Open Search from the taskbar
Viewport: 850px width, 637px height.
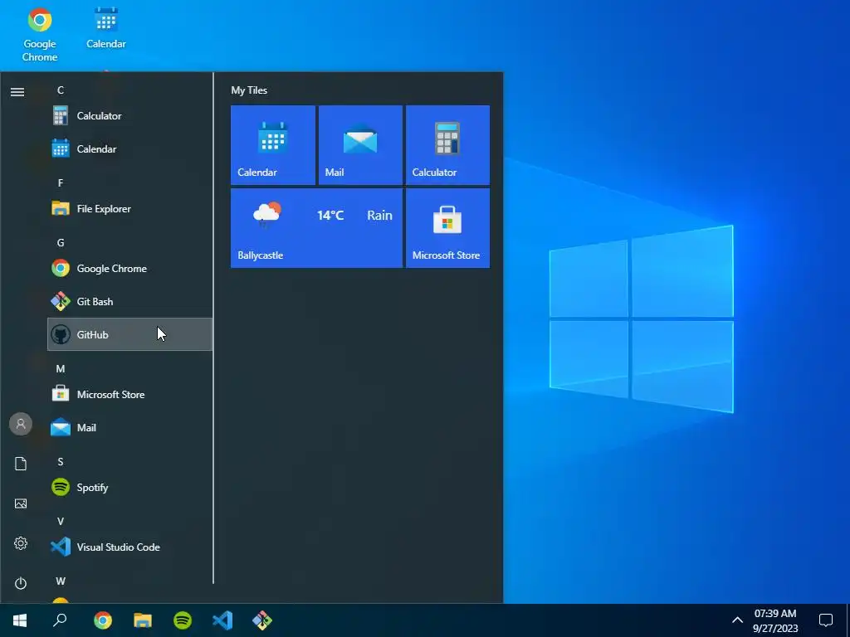[x=60, y=620]
